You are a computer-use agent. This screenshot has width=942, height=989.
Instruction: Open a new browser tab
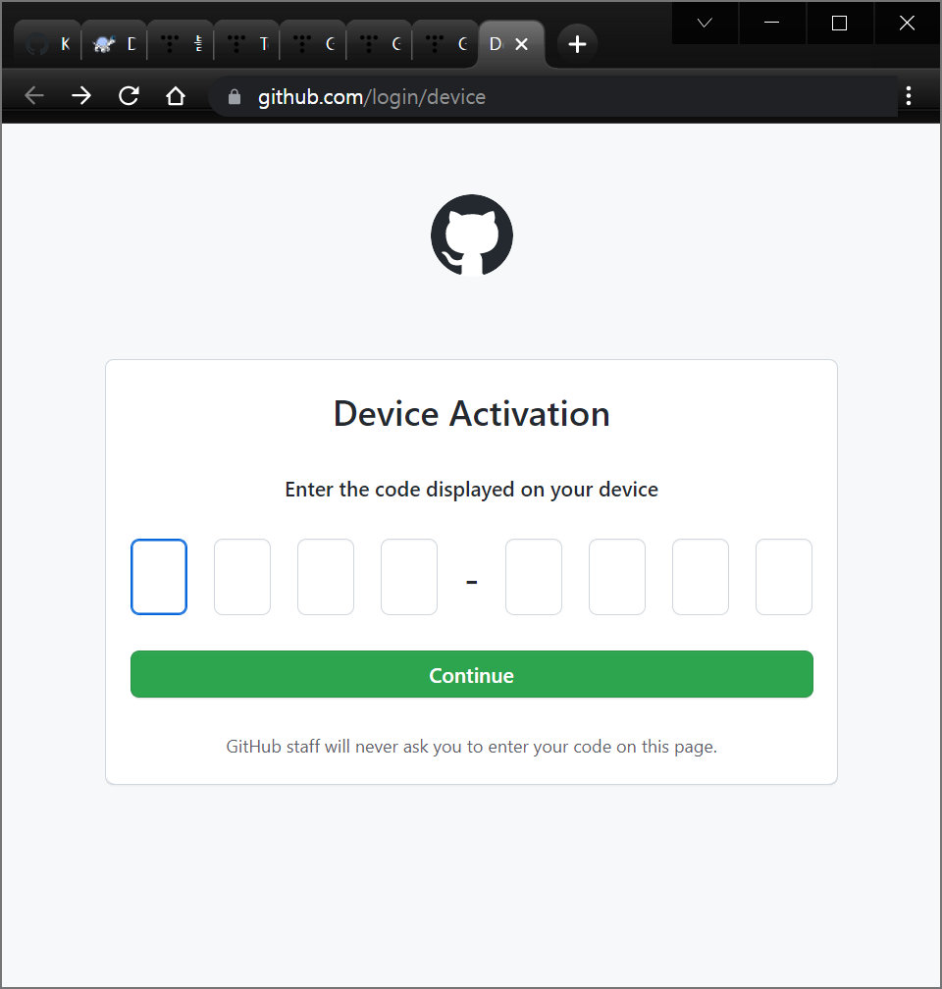(x=577, y=44)
